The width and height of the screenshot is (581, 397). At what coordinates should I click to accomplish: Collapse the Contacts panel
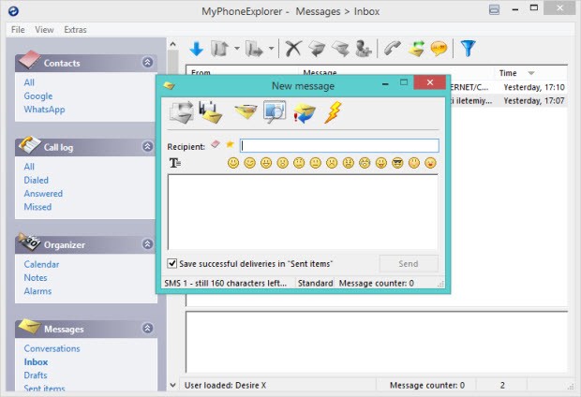(x=147, y=62)
